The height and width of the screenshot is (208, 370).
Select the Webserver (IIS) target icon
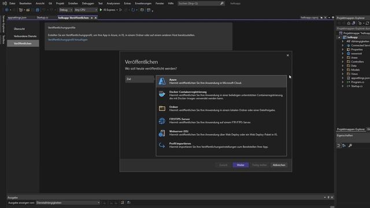[x=162, y=133]
